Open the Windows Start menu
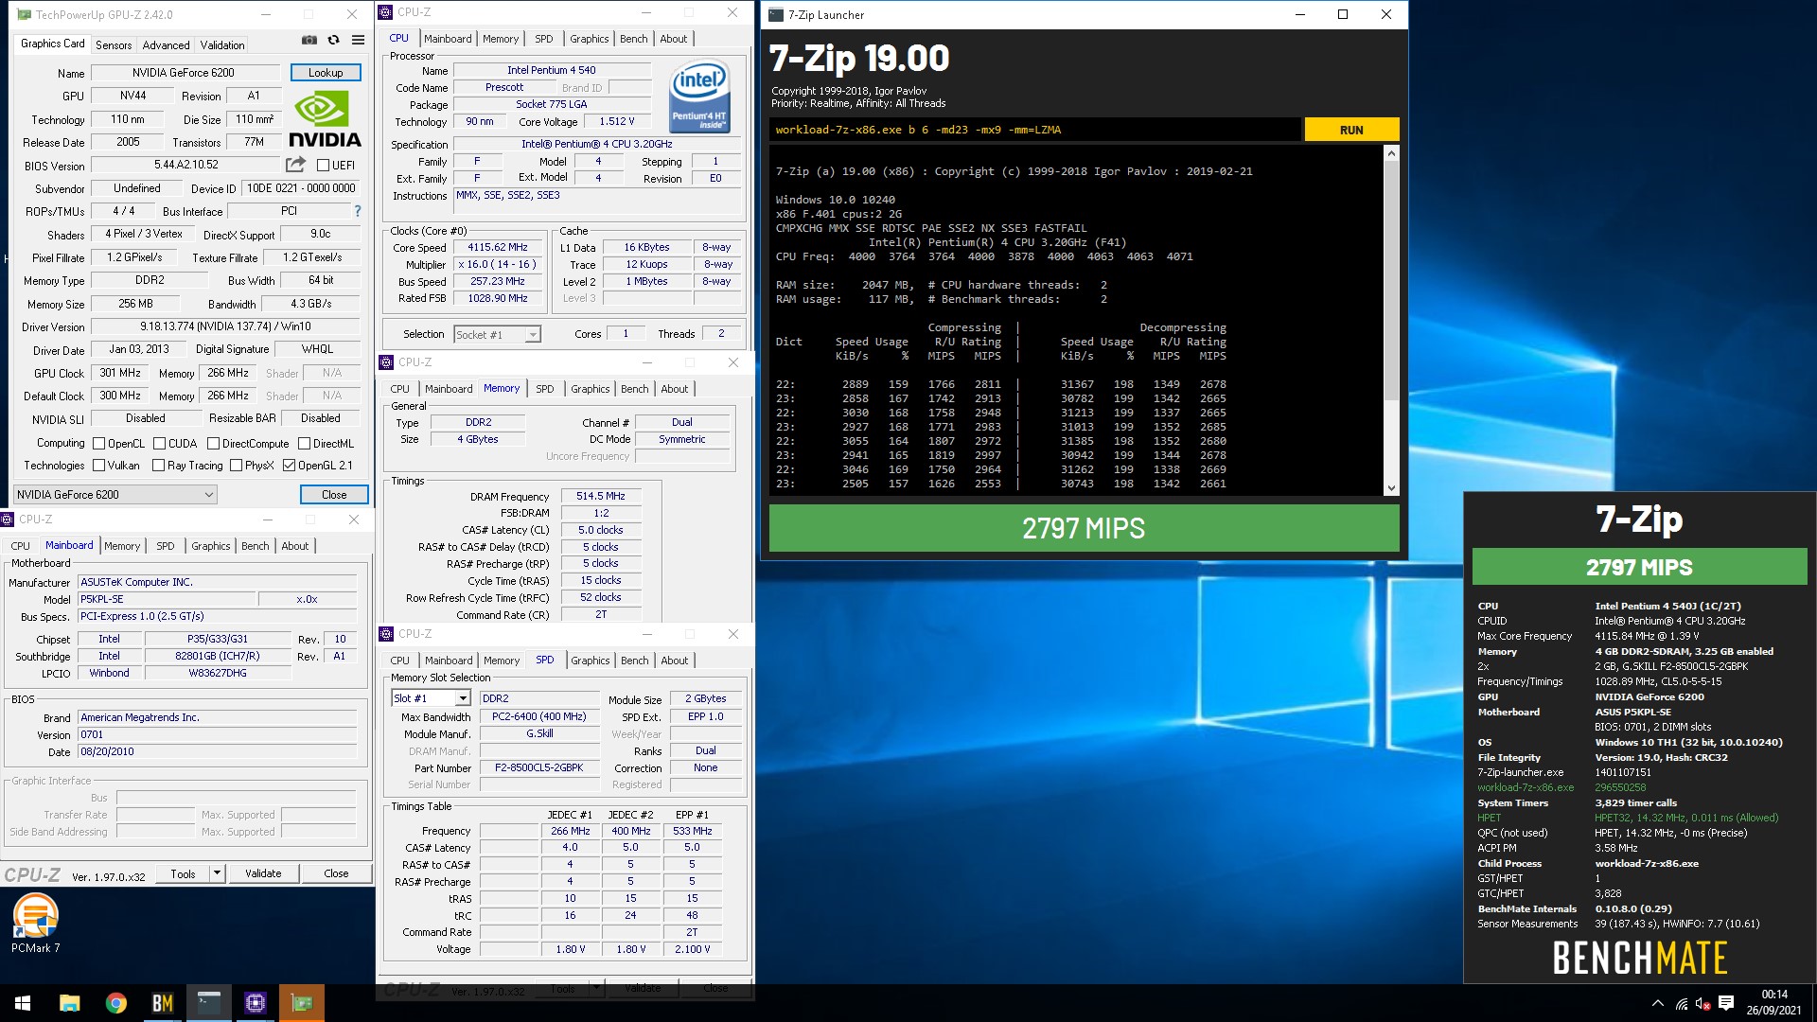Image resolution: width=1817 pixels, height=1022 pixels. tap(23, 1003)
